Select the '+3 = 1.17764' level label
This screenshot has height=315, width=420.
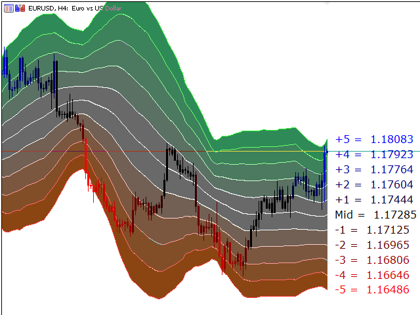click(374, 169)
